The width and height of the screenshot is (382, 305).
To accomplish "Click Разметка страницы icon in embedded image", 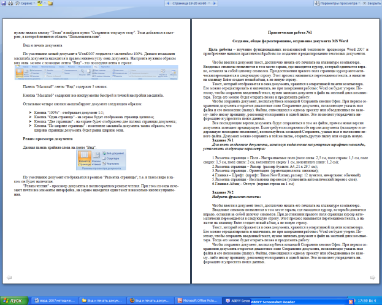I will (85, 158).
